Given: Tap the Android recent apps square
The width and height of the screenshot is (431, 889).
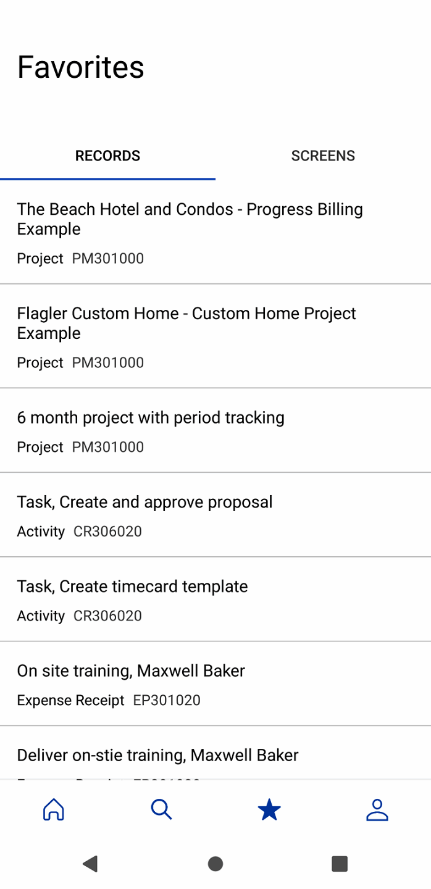Looking at the screenshot, I should pyautogui.click(x=339, y=863).
